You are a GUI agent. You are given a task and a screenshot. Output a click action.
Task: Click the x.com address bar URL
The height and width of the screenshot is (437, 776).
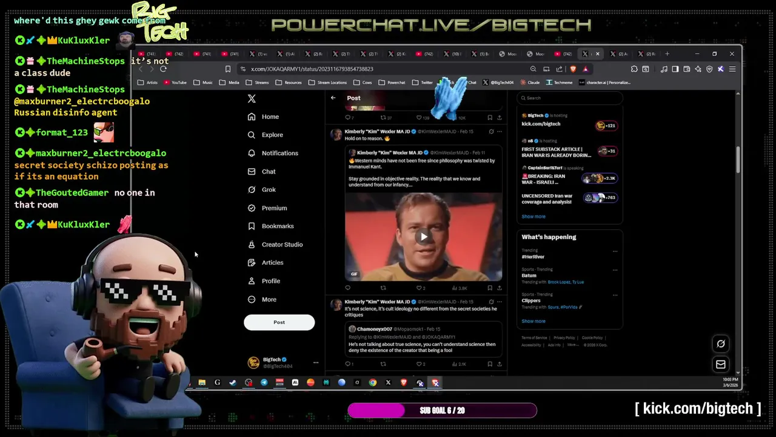pos(312,69)
